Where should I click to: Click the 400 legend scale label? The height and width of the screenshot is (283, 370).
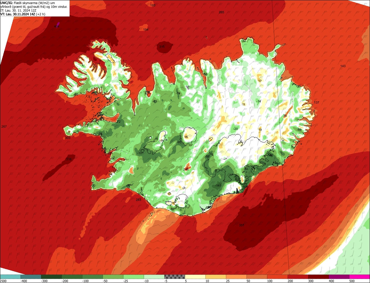pyautogui.click(x=332, y=281)
